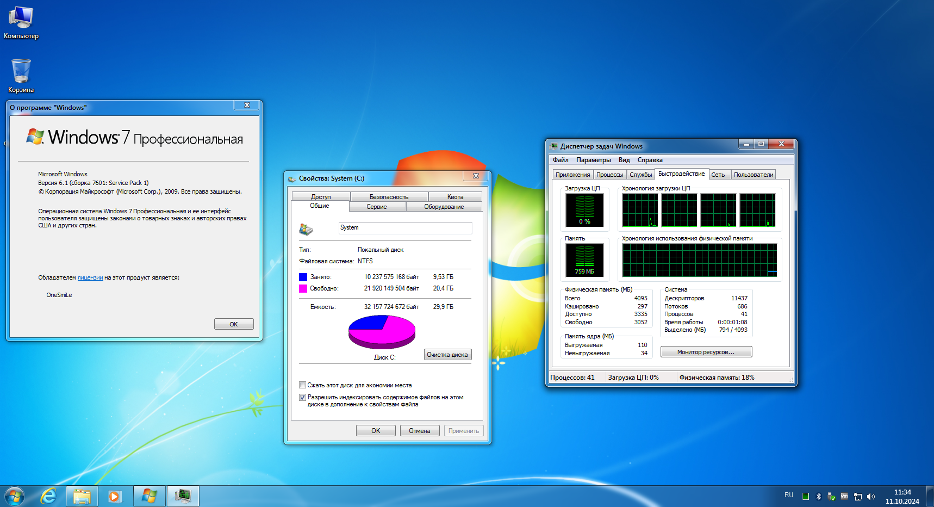Click the Bluetooth tray icon
Screen dimensions: 934x507
819,496
